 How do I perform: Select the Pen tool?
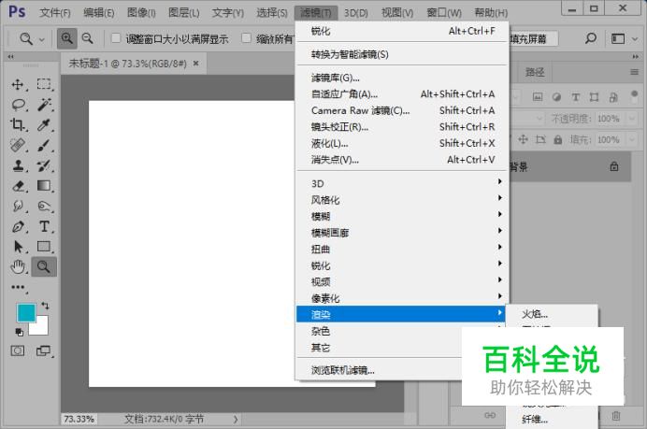(x=18, y=226)
